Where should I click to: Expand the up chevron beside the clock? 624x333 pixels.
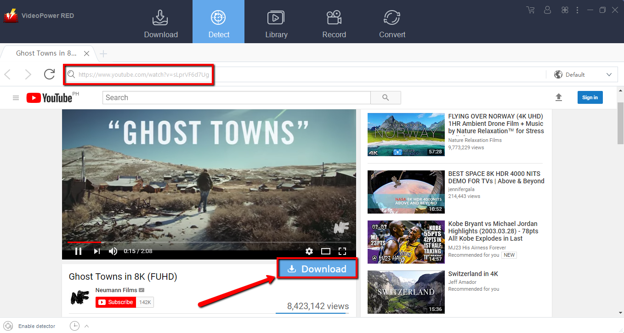click(x=86, y=326)
